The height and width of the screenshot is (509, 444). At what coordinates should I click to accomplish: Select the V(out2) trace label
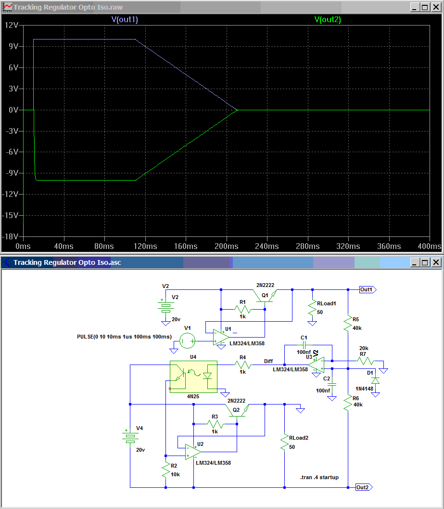point(328,19)
